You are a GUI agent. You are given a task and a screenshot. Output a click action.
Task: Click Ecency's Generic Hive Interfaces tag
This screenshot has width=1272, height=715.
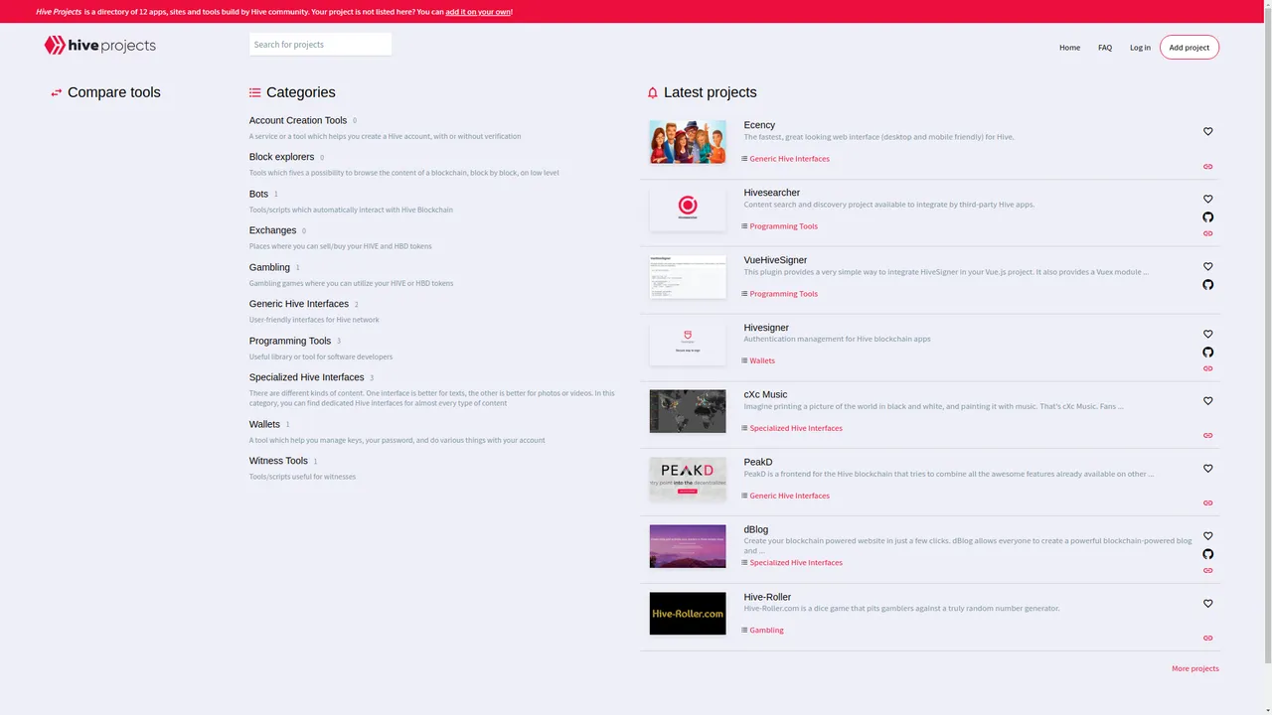[x=789, y=159]
